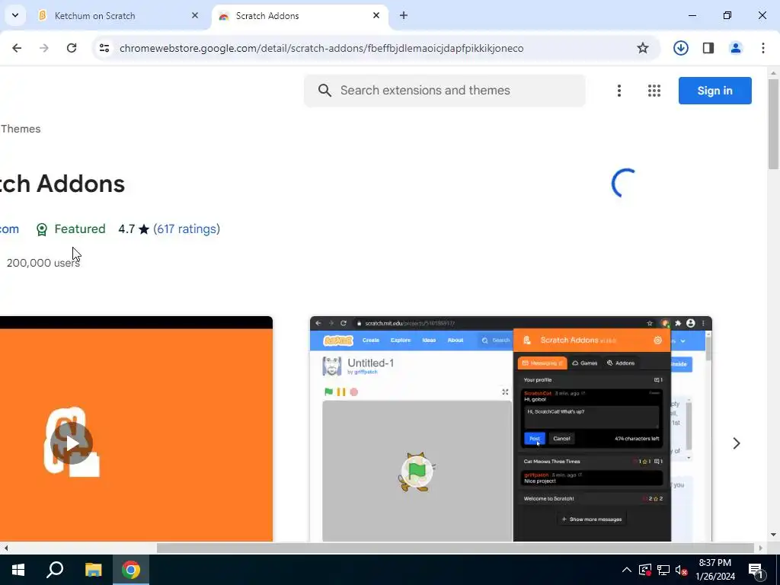The height and width of the screenshot is (585, 780).
Task: Play the Scratch Addons promo video
Action: [72, 443]
